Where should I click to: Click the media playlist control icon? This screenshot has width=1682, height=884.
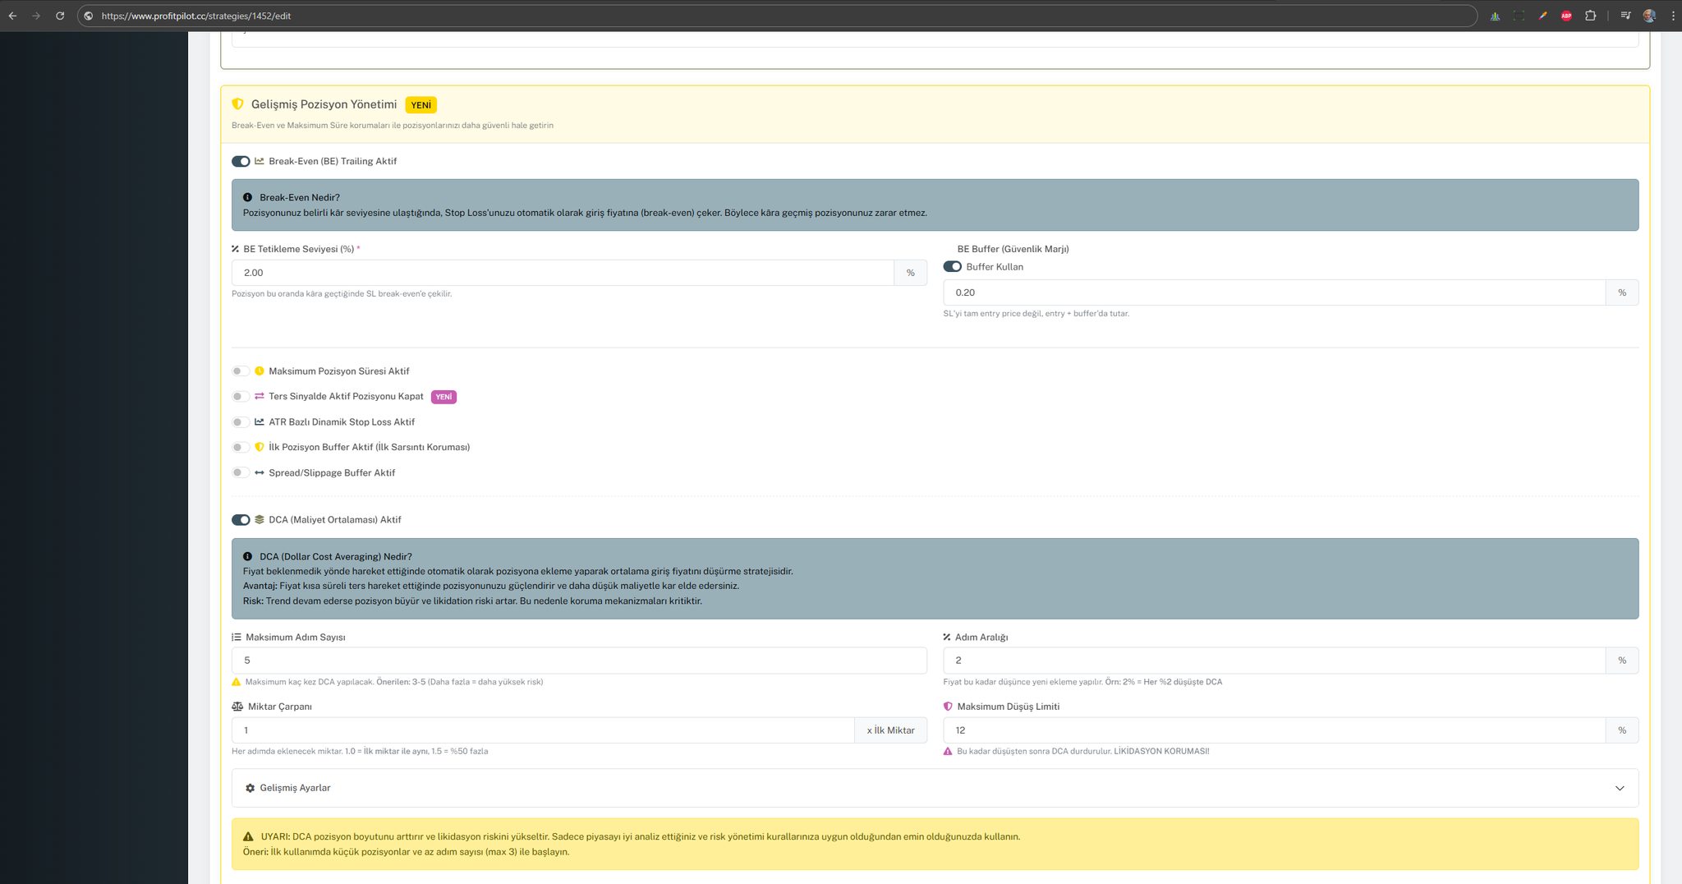click(1625, 16)
